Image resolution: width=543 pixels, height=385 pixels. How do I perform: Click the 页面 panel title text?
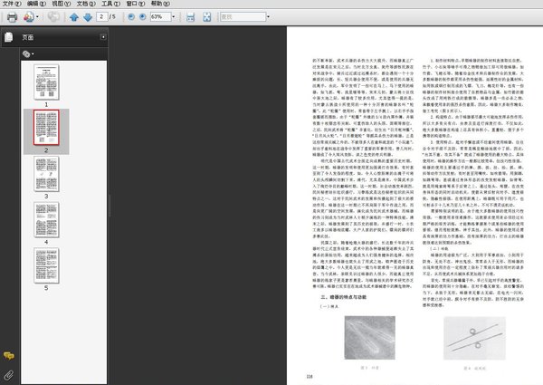click(28, 37)
